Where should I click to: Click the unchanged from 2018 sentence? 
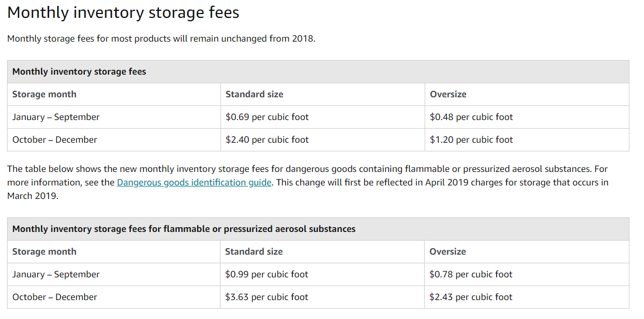click(x=162, y=39)
